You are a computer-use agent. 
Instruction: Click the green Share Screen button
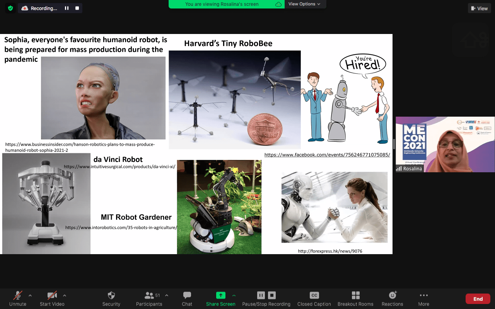coord(221,299)
